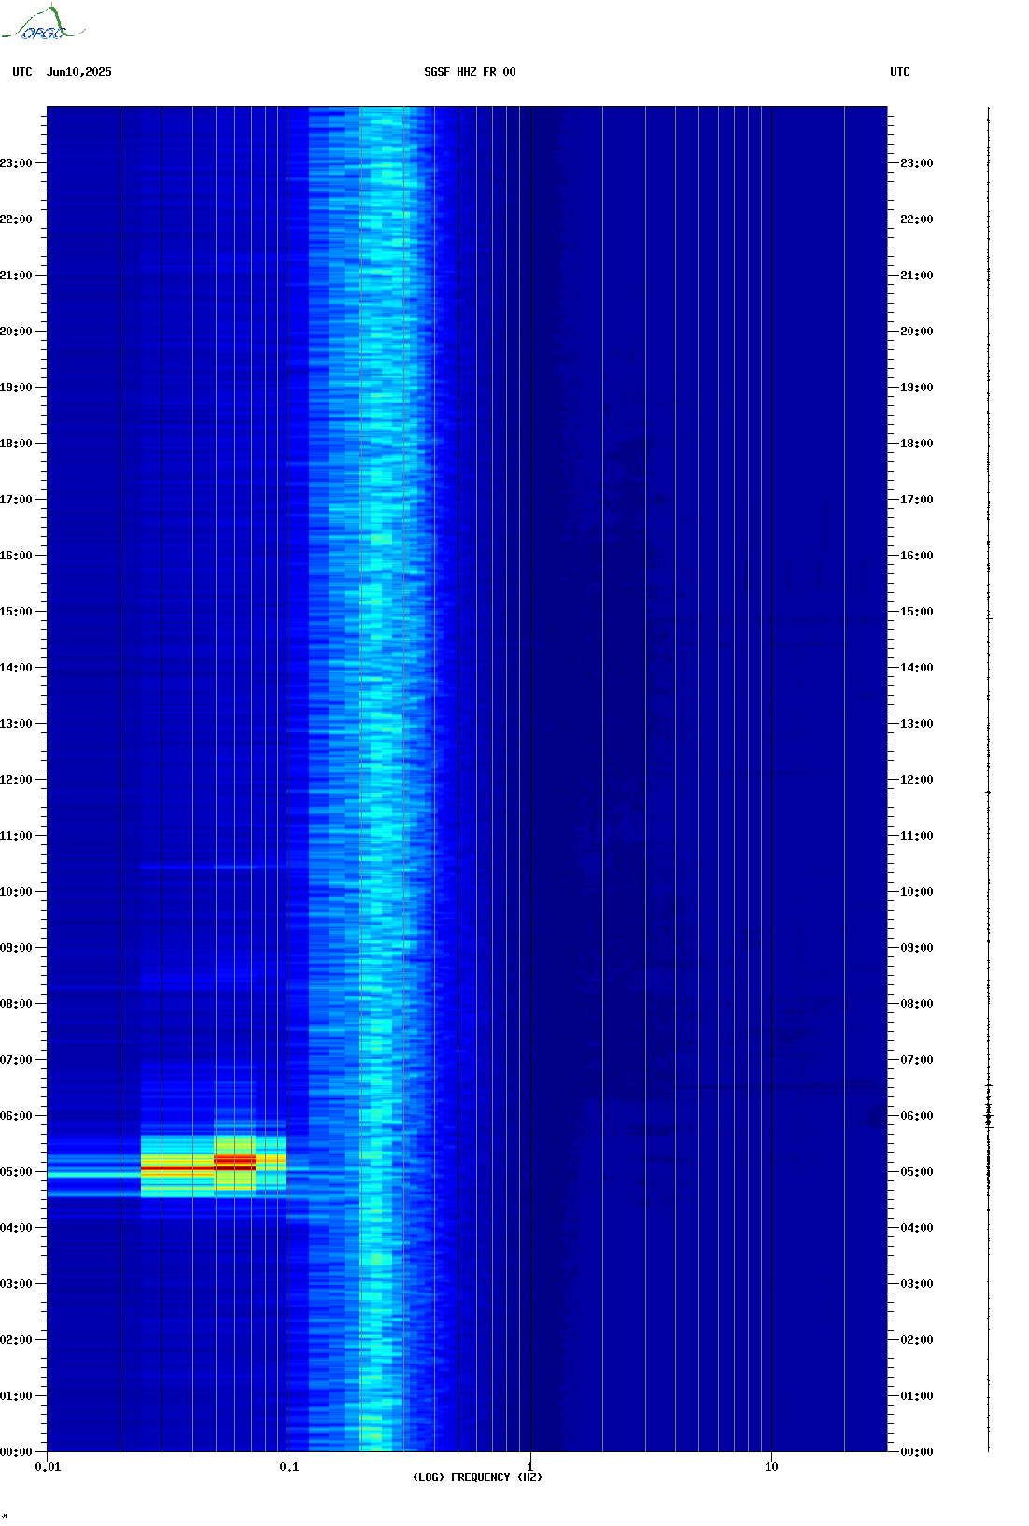This screenshot has width=1029, height=1526.
Task: Click the seismogram tick mark near 15:00
Action: coord(989,618)
